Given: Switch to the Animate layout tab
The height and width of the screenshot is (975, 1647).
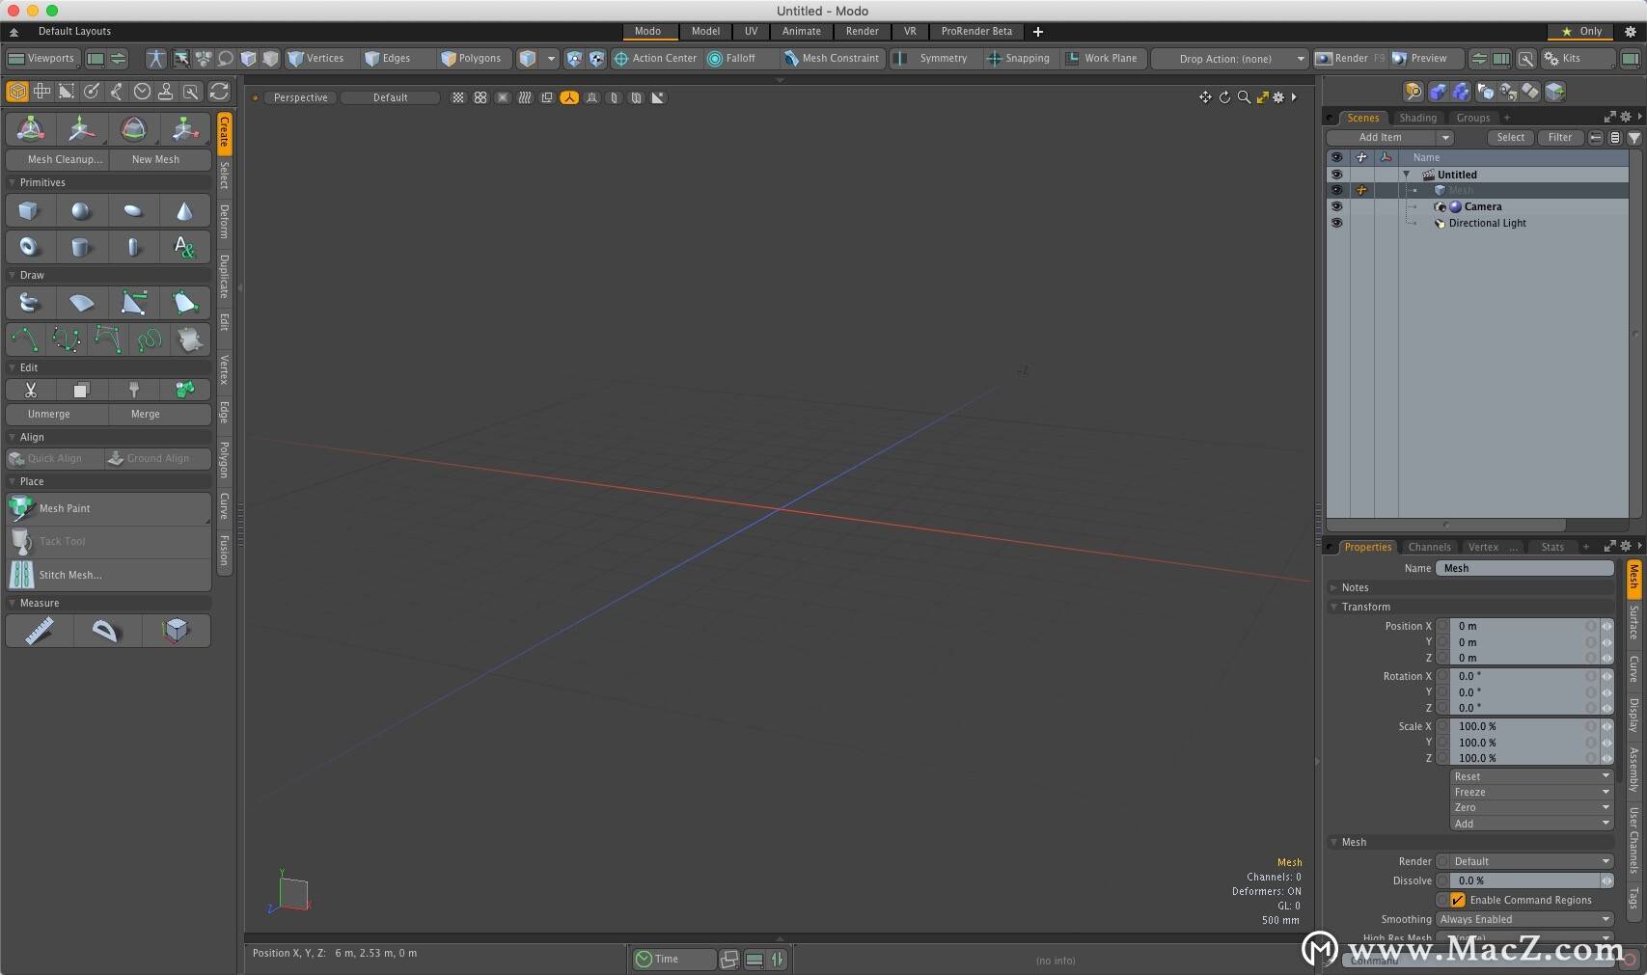Looking at the screenshot, I should [801, 31].
